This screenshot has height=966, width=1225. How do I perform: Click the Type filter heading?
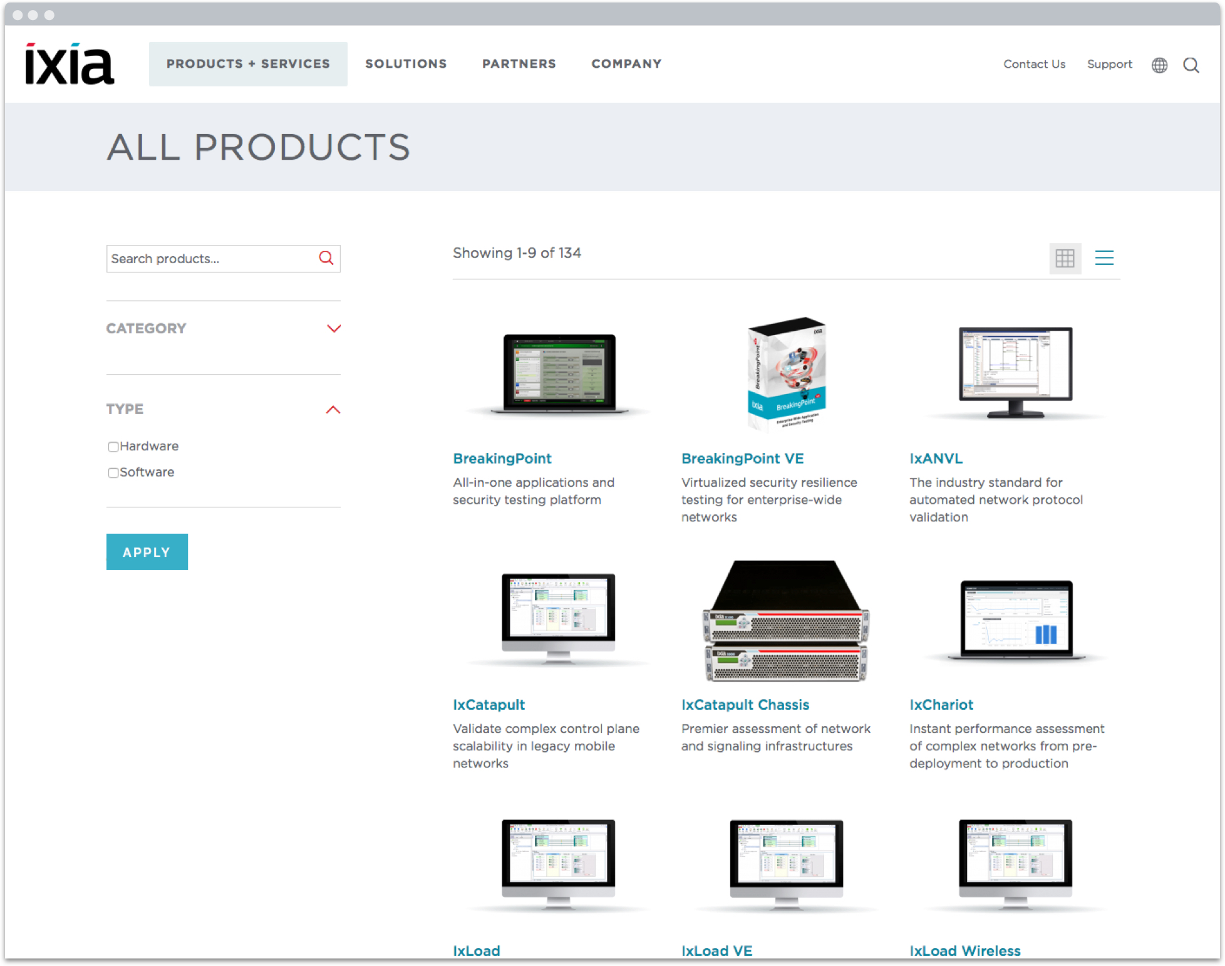click(x=125, y=409)
